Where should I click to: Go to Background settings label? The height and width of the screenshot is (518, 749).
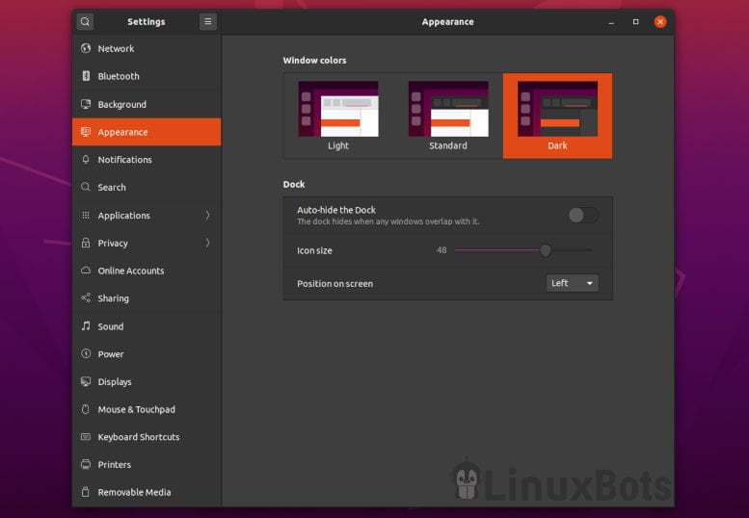(121, 104)
